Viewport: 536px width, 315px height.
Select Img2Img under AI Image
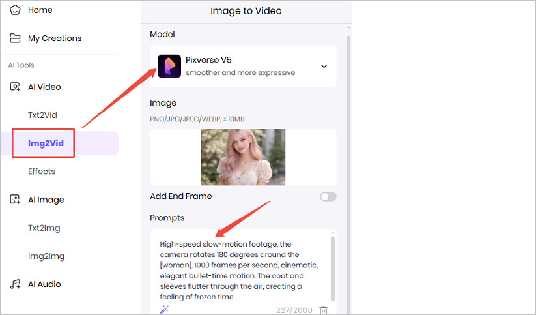46,256
